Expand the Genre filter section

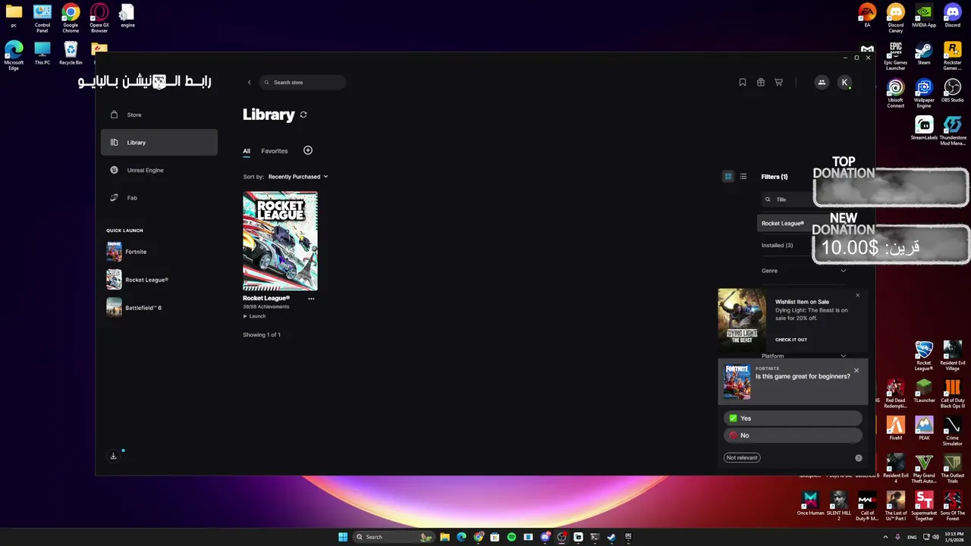pos(804,271)
